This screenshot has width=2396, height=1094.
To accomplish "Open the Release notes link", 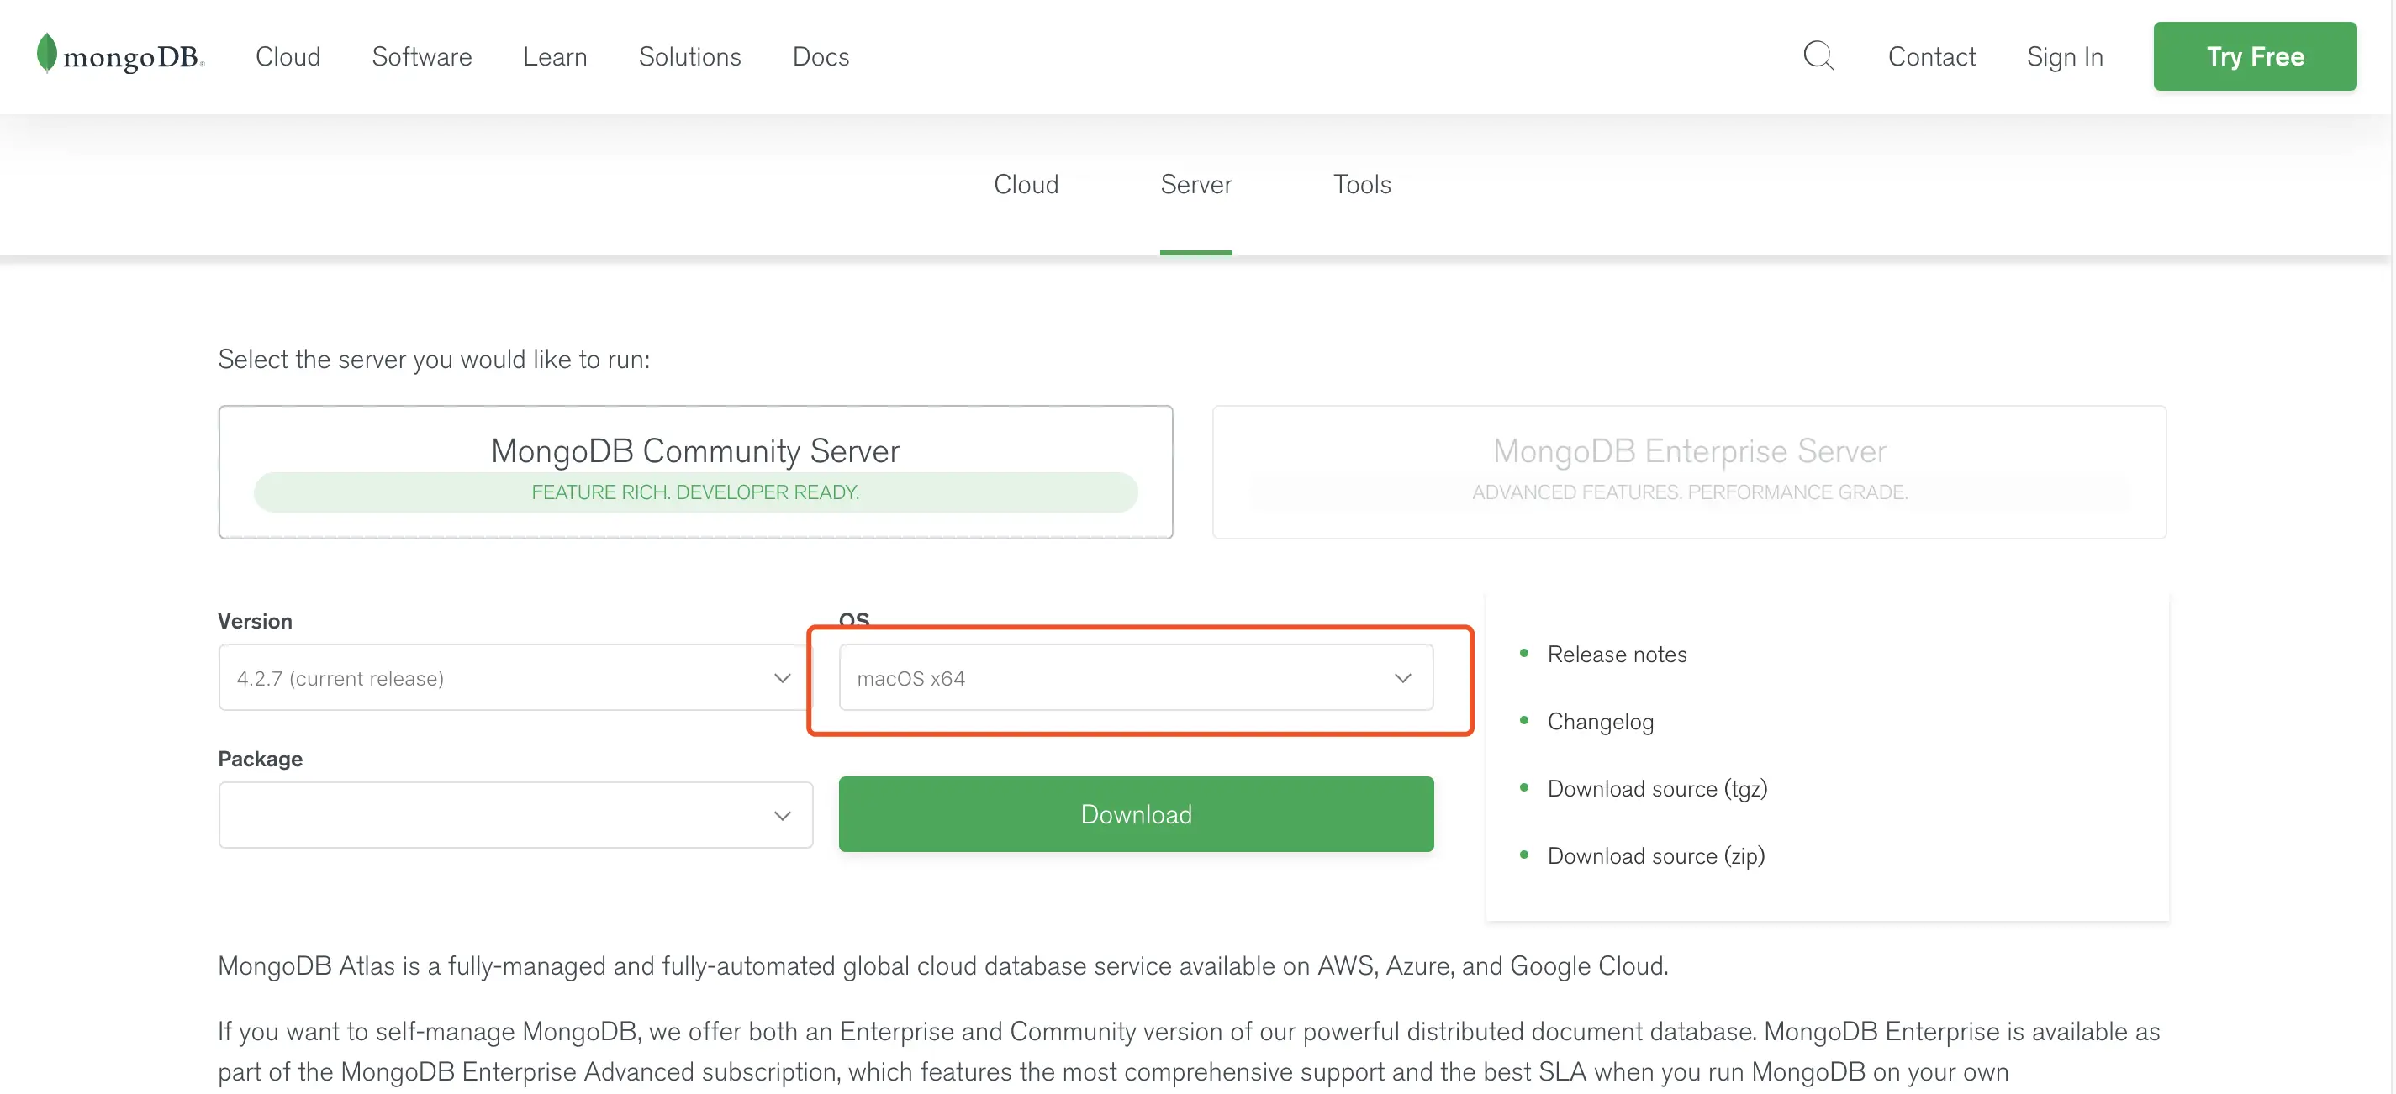I will pos(1616,655).
